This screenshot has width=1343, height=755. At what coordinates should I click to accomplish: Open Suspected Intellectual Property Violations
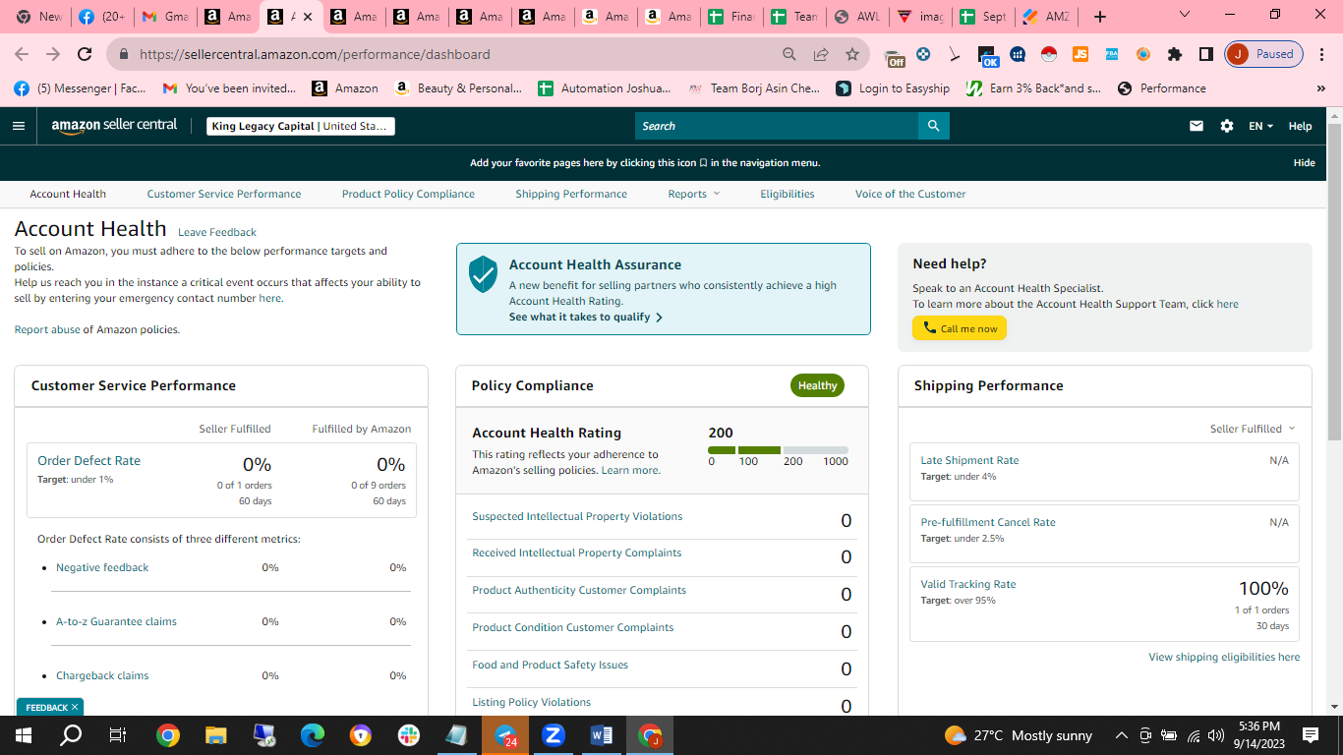pos(577,517)
